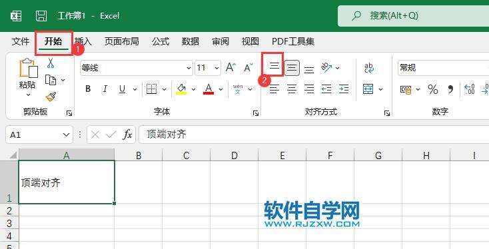Open the PDF工具集 tab

tap(293, 41)
